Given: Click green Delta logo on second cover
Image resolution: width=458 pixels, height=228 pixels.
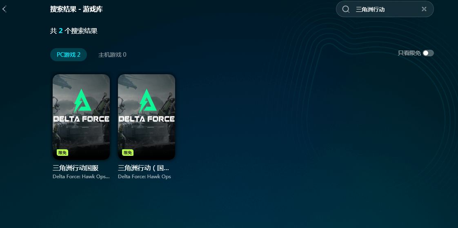Looking at the screenshot, I should click(147, 101).
